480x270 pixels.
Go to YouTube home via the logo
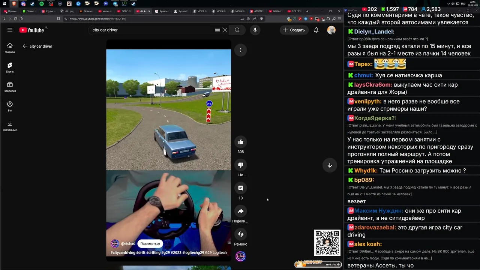click(x=31, y=30)
